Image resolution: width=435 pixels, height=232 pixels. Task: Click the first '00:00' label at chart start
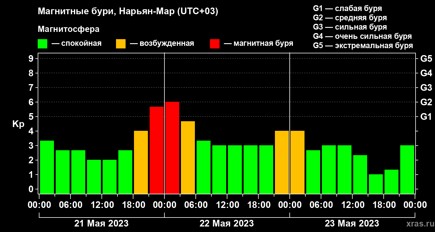tap(39, 205)
